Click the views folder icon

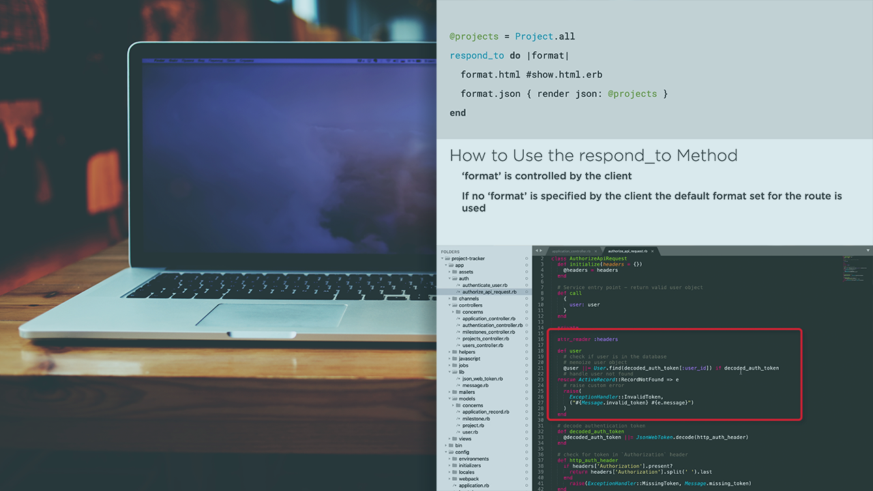[x=454, y=438]
